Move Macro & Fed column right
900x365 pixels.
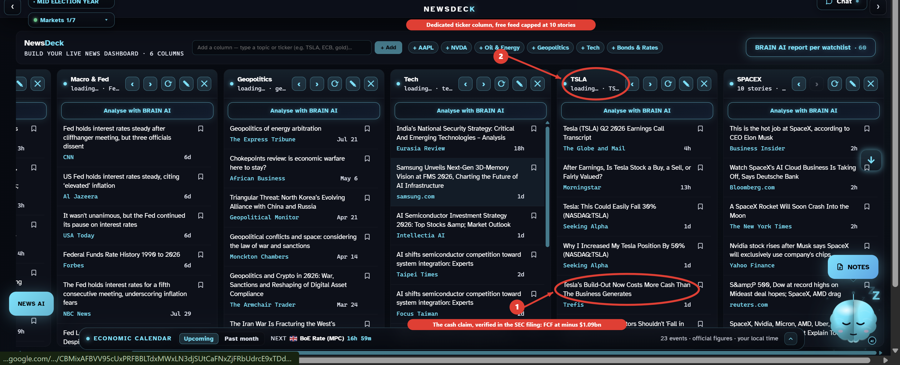150,84
